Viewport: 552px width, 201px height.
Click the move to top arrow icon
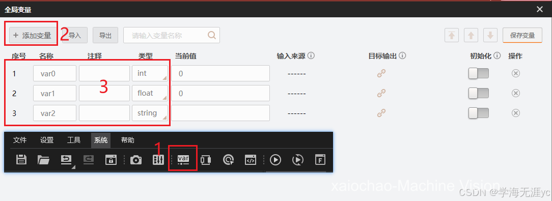click(x=452, y=36)
